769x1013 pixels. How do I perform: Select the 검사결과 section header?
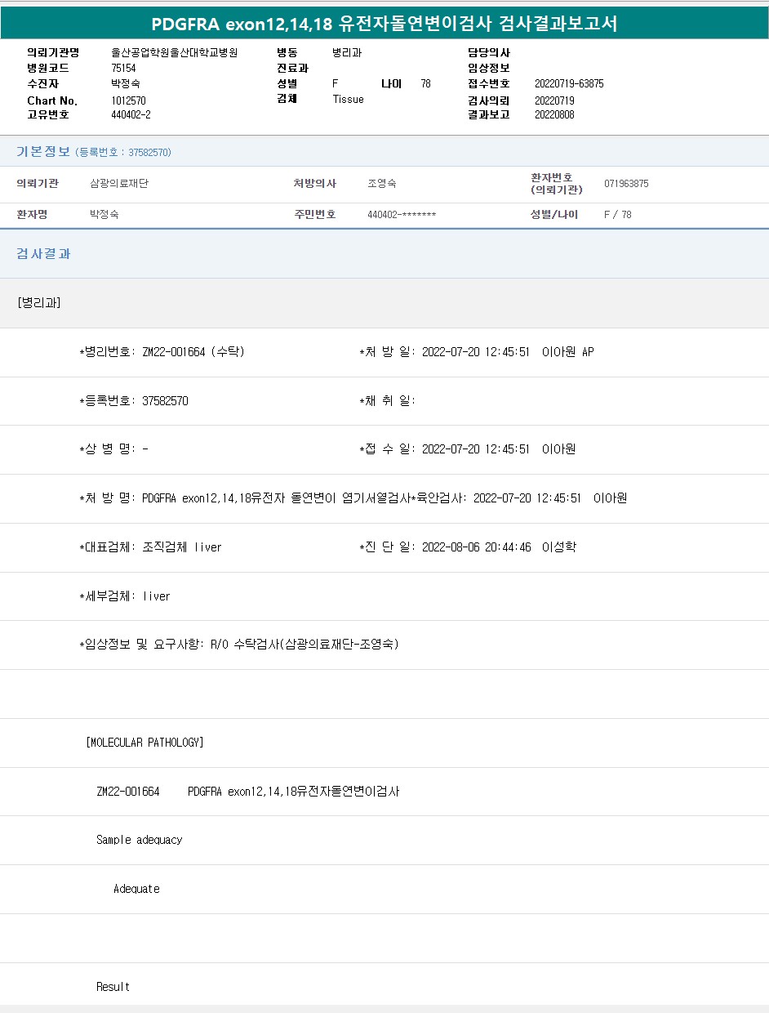coord(43,254)
